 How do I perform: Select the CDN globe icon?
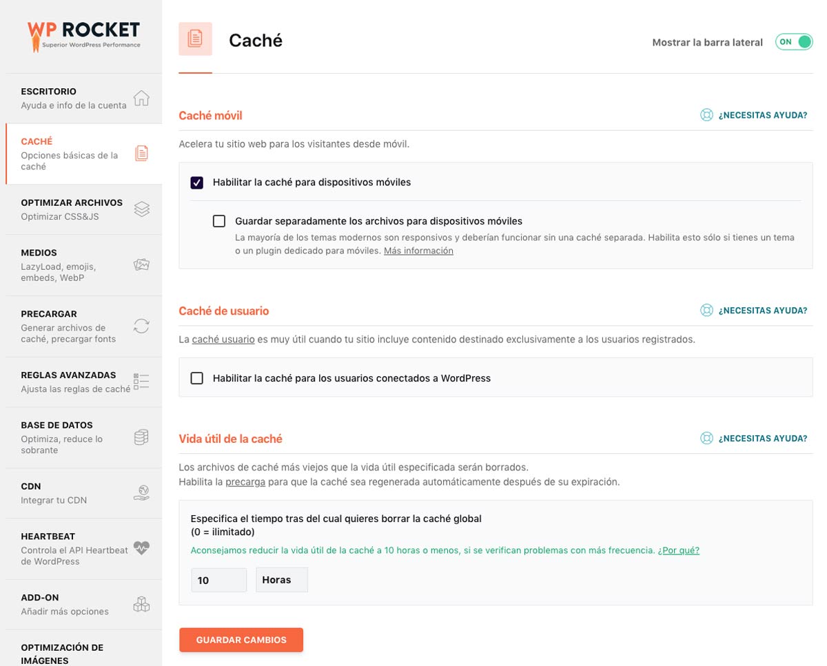pyautogui.click(x=141, y=492)
